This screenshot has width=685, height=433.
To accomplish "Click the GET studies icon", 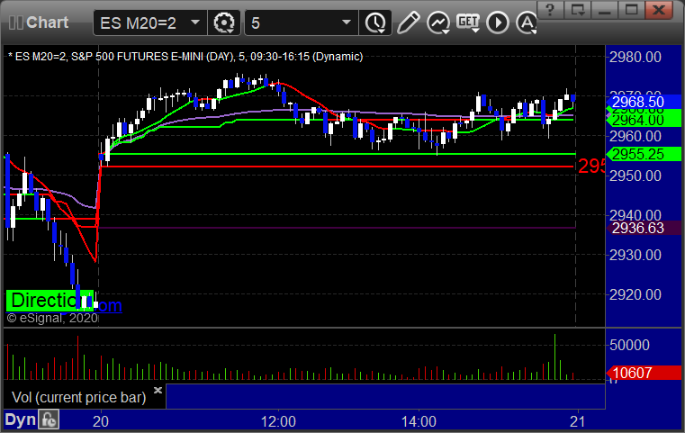I will tap(468, 22).
